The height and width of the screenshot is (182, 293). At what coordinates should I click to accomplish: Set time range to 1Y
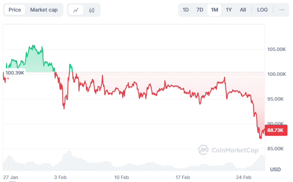tap(229, 10)
